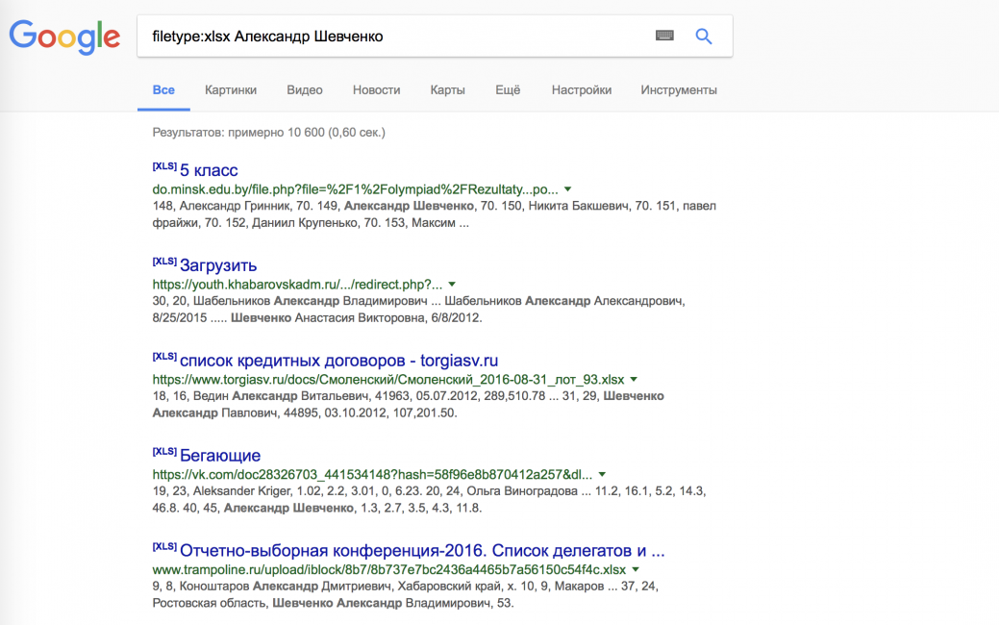Open the on-screen keyboard icon

point(664,36)
